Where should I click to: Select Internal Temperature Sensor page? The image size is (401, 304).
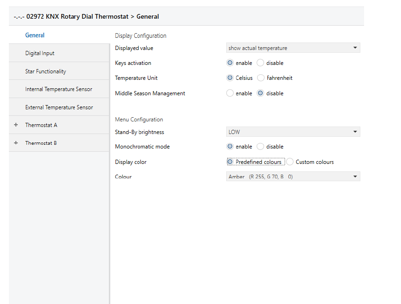coord(58,89)
